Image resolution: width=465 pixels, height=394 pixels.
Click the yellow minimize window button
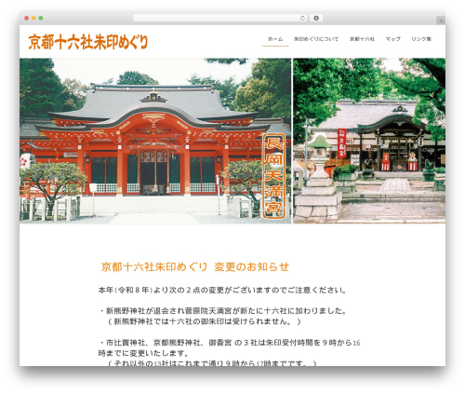[x=33, y=19]
